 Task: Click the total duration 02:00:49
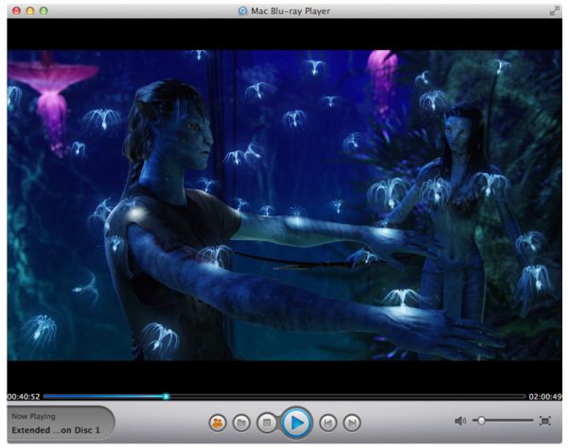[x=545, y=397]
